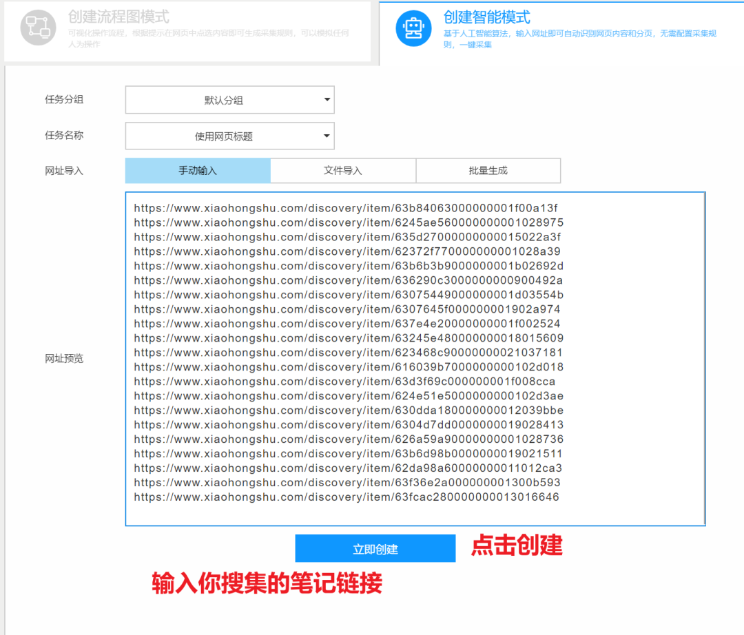This screenshot has width=744, height=635.
Task: Select the 手动输入 tab
Action: coord(198,170)
